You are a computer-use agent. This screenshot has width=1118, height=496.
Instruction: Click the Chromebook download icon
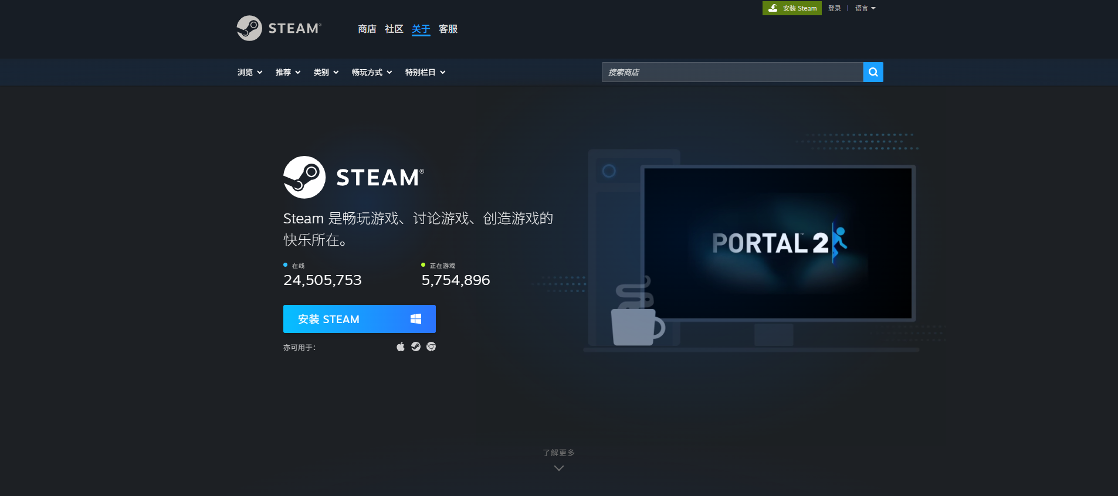pyautogui.click(x=431, y=346)
